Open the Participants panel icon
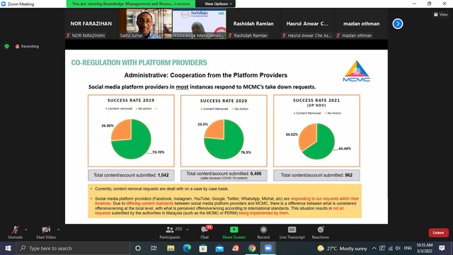Viewport: 453px width, 255px height. (x=170, y=229)
